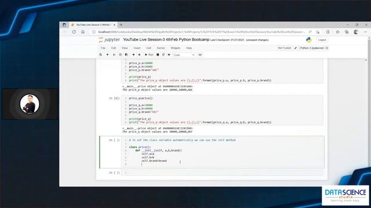Go to the browser home page icon
The width and height of the screenshot is (371, 208).
[x=83, y=32]
